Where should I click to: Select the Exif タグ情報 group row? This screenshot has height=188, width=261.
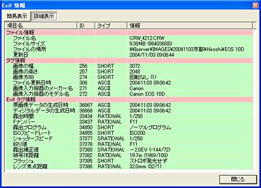pyautogui.click(x=129, y=99)
